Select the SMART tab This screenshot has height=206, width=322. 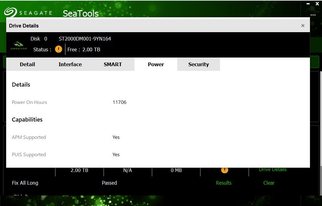[112, 64]
